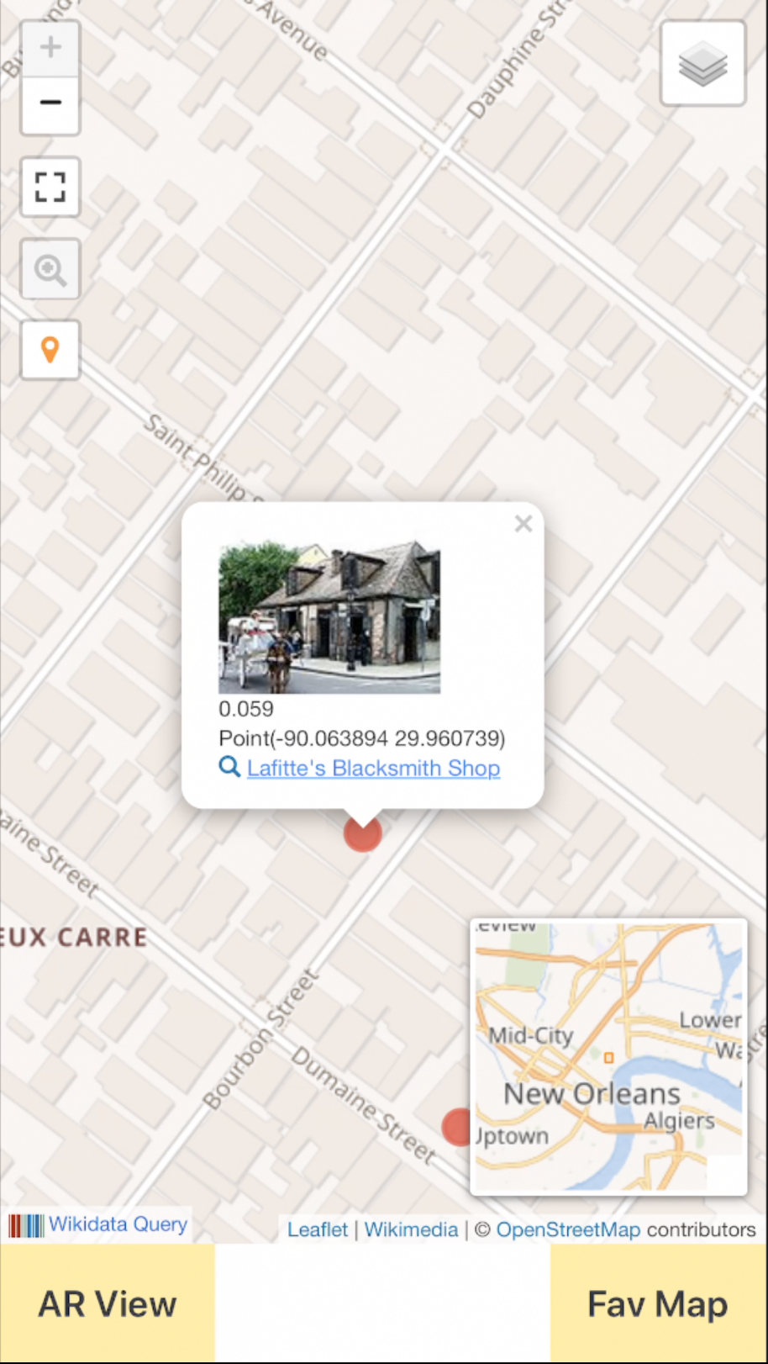Click the New Orleans overview minimap
The height and width of the screenshot is (1364, 768).
tap(608, 1056)
